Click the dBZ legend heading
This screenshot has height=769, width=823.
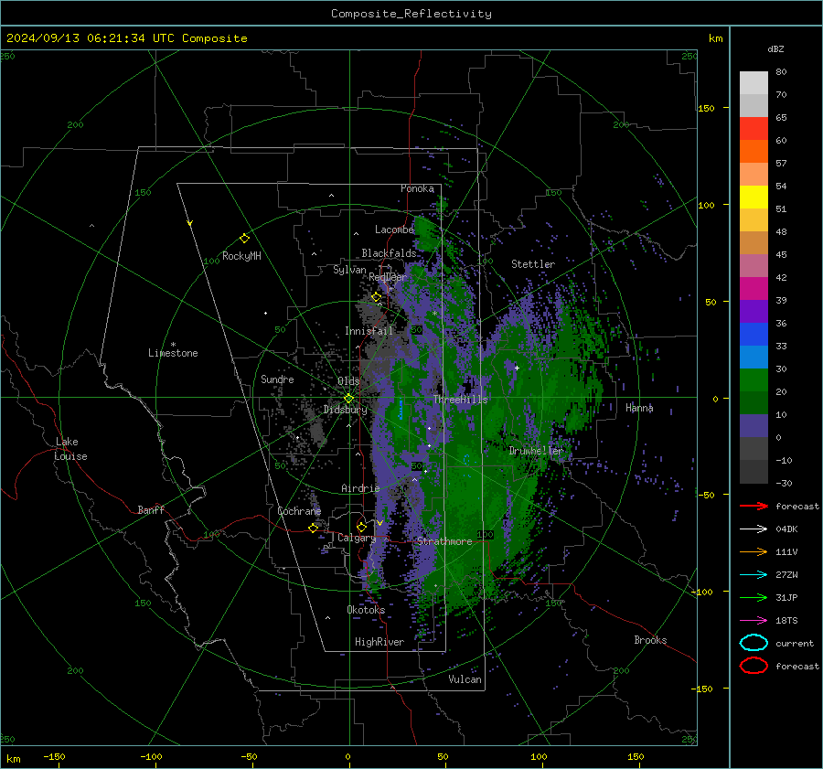[775, 48]
